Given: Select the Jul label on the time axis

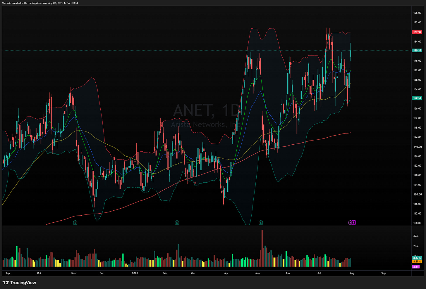Looking at the screenshot, I should (319, 273).
